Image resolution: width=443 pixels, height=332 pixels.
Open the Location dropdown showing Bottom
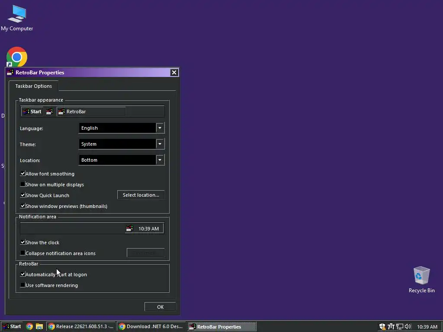pos(122,160)
